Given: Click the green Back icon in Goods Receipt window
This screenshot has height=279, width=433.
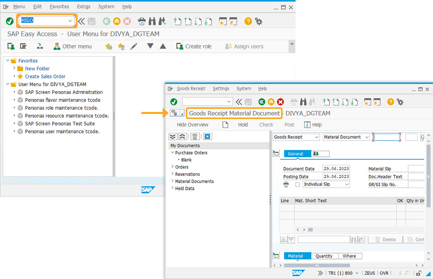Looking at the screenshot, I should (x=262, y=102).
